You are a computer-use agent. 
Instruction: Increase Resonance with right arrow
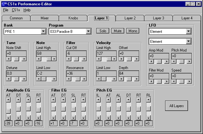click(84, 79)
